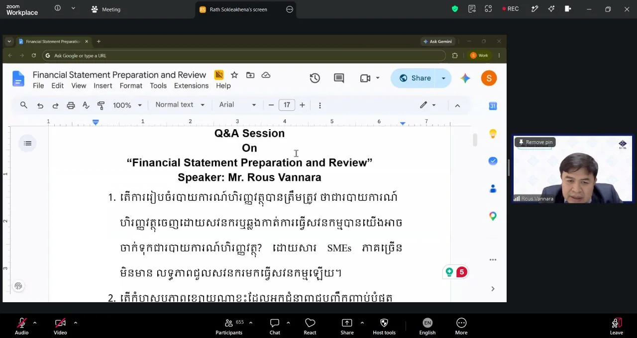Open the three-dot toolbar overflow menu
Screen dimensions: 637x338
pos(320,105)
